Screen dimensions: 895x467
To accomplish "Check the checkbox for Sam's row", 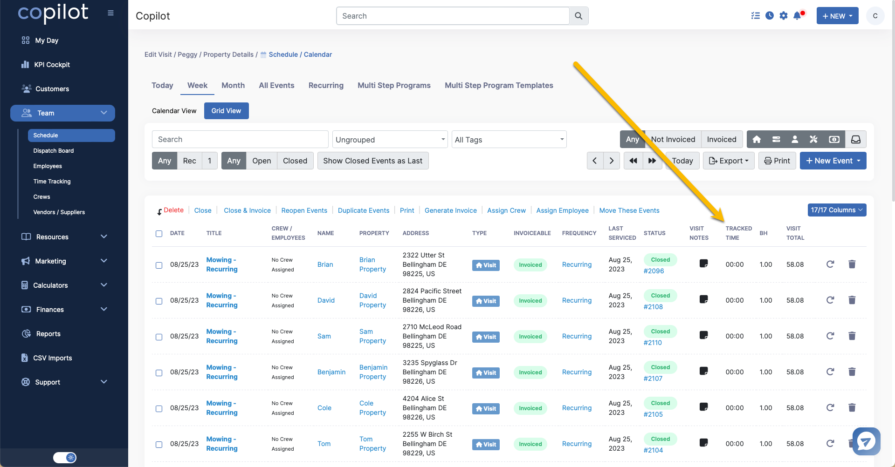I will tap(159, 337).
